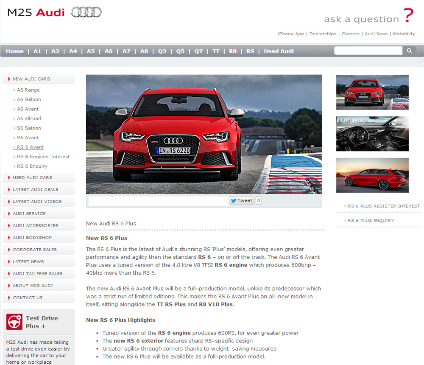
Task: Open the Motability link in the header
Action: (404, 34)
